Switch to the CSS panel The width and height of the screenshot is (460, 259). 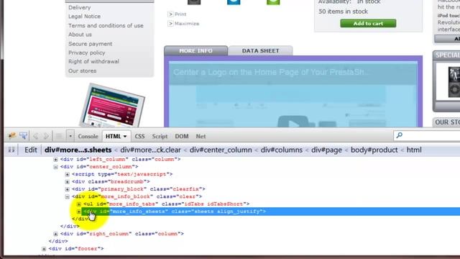[x=139, y=136]
